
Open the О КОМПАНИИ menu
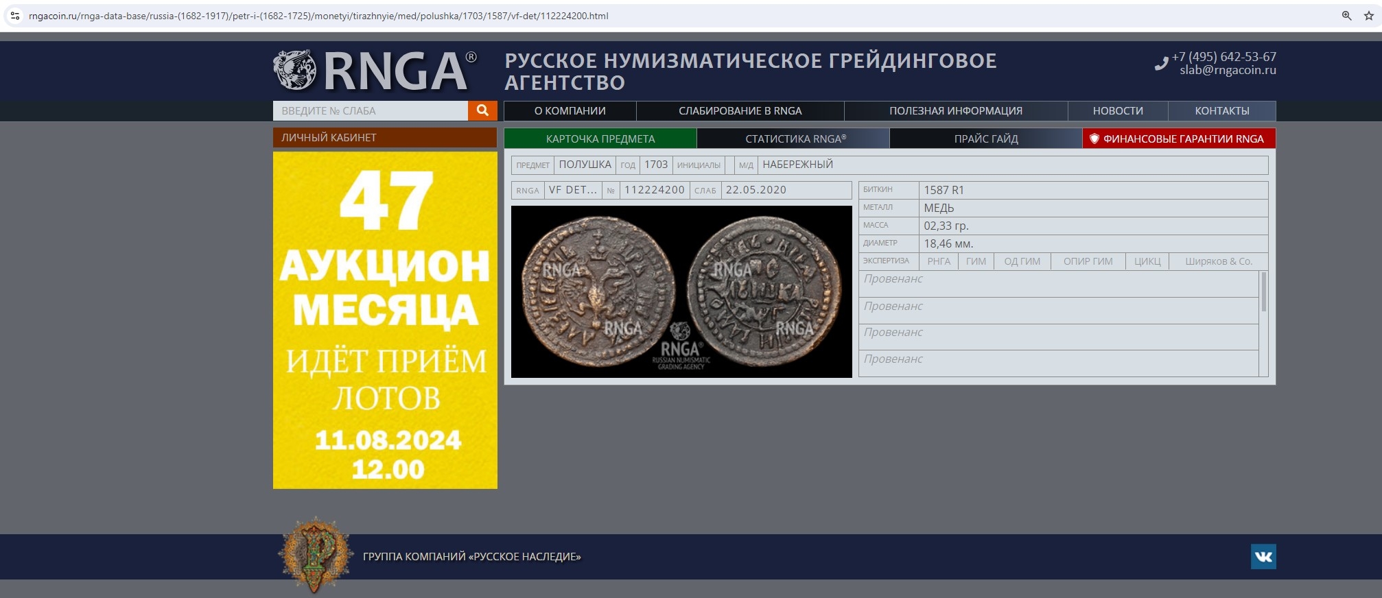tap(570, 111)
